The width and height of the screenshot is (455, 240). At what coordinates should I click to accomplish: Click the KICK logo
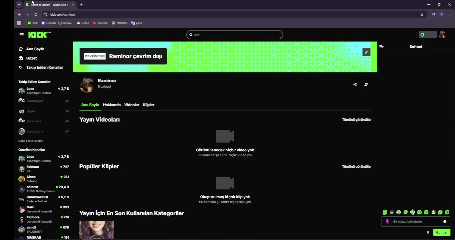[x=39, y=35]
